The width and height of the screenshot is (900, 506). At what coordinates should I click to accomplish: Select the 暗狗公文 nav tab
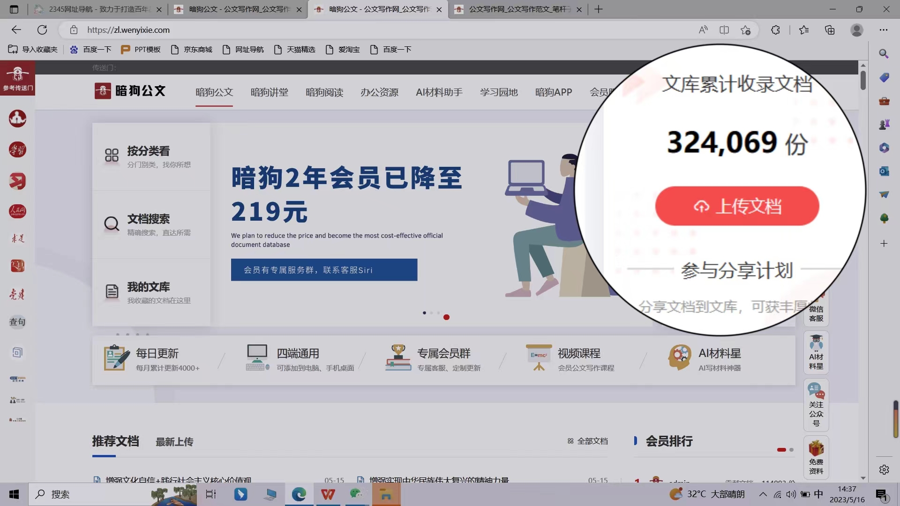coord(214,92)
